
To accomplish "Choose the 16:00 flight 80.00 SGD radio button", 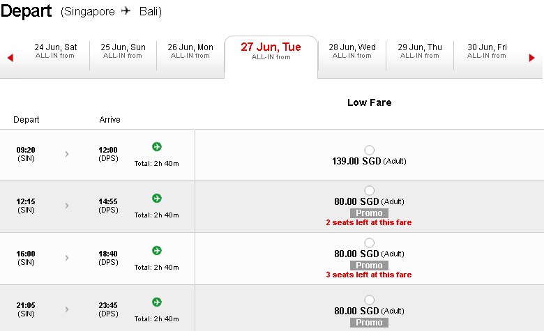I will click(x=370, y=243).
